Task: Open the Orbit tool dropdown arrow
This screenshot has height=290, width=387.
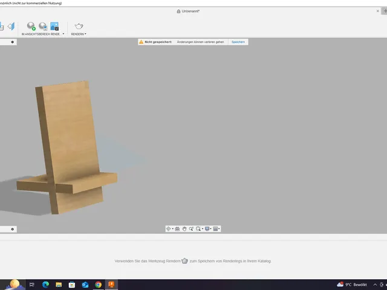Action: point(172,229)
